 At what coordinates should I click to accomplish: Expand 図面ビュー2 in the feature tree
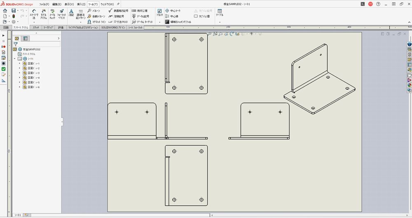point(19,68)
